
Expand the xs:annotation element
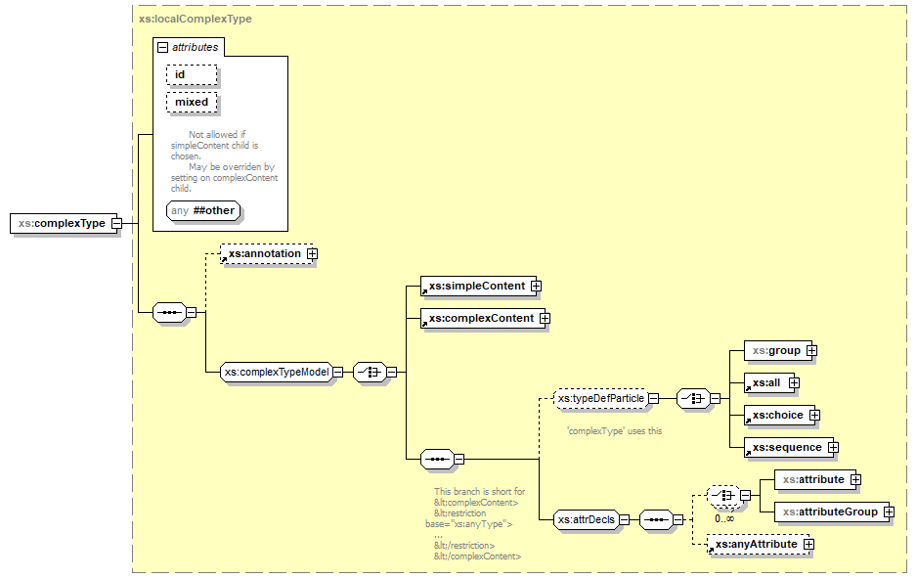coord(313,254)
